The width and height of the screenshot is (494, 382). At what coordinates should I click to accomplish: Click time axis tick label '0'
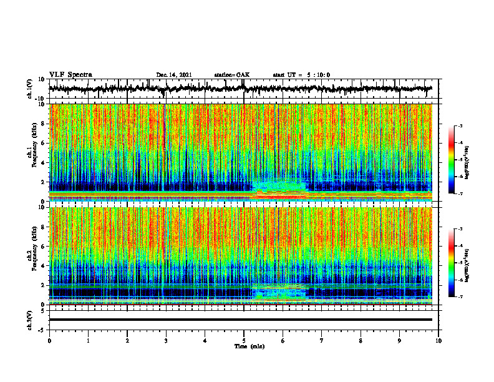[x=49, y=341]
